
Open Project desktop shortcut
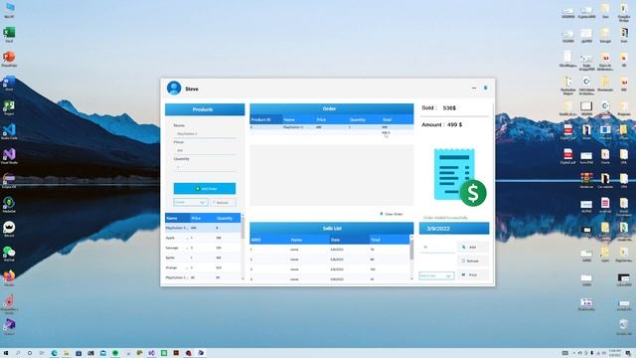(x=9, y=107)
